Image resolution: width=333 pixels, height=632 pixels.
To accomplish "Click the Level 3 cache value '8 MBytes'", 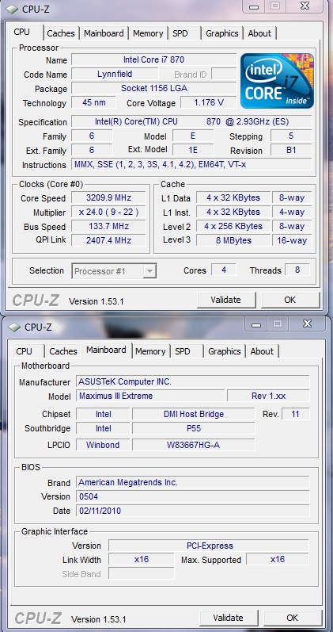I will tap(233, 240).
